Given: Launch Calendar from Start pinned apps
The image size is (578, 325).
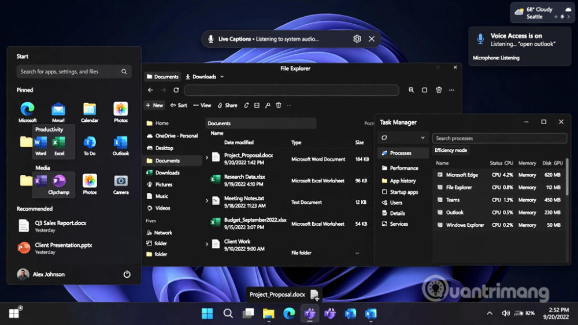Looking at the screenshot, I should (90, 112).
